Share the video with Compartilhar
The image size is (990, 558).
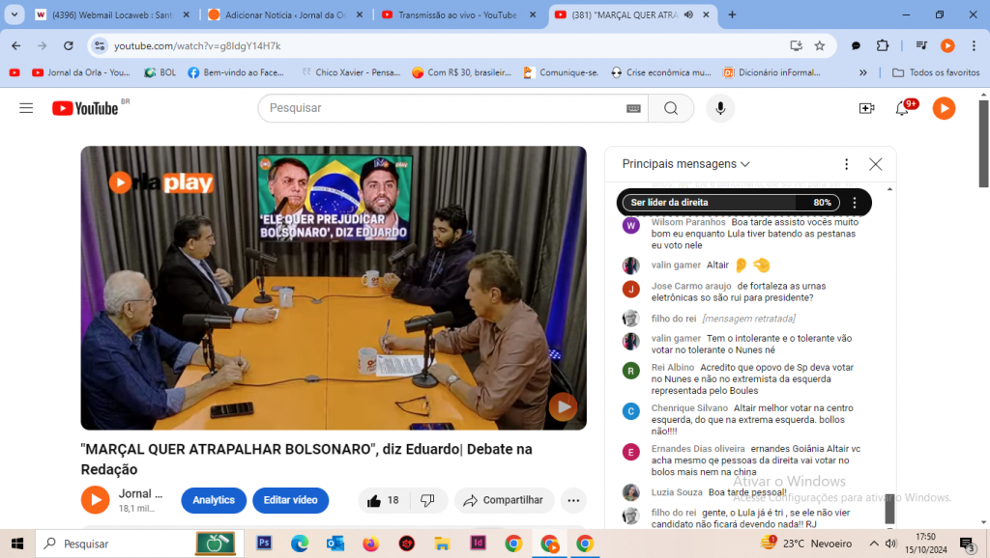[x=504, y=500]
